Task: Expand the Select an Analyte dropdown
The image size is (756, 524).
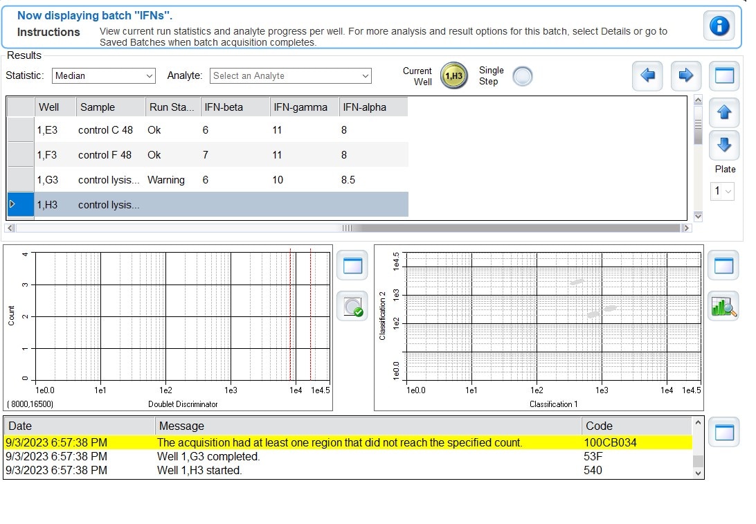Action: coord(290,75)
